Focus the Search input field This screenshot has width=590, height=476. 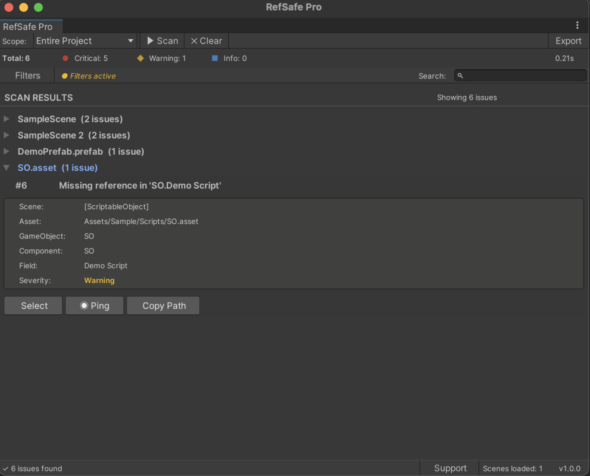pos(520,76)
